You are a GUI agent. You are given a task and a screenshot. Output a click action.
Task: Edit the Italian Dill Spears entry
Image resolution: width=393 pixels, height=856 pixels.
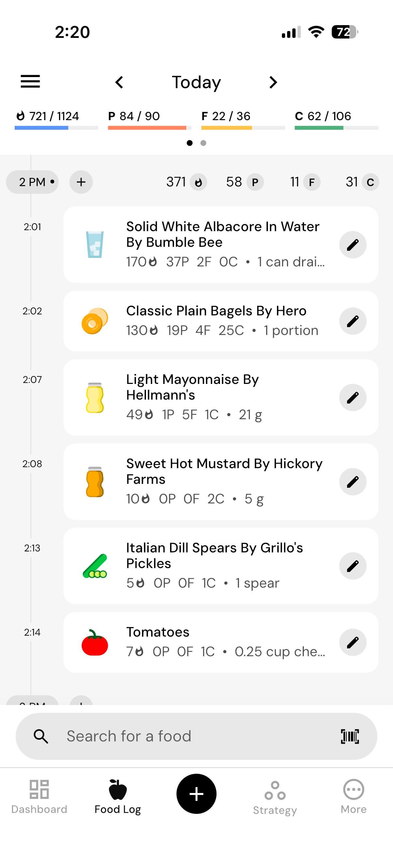point(353,566)
